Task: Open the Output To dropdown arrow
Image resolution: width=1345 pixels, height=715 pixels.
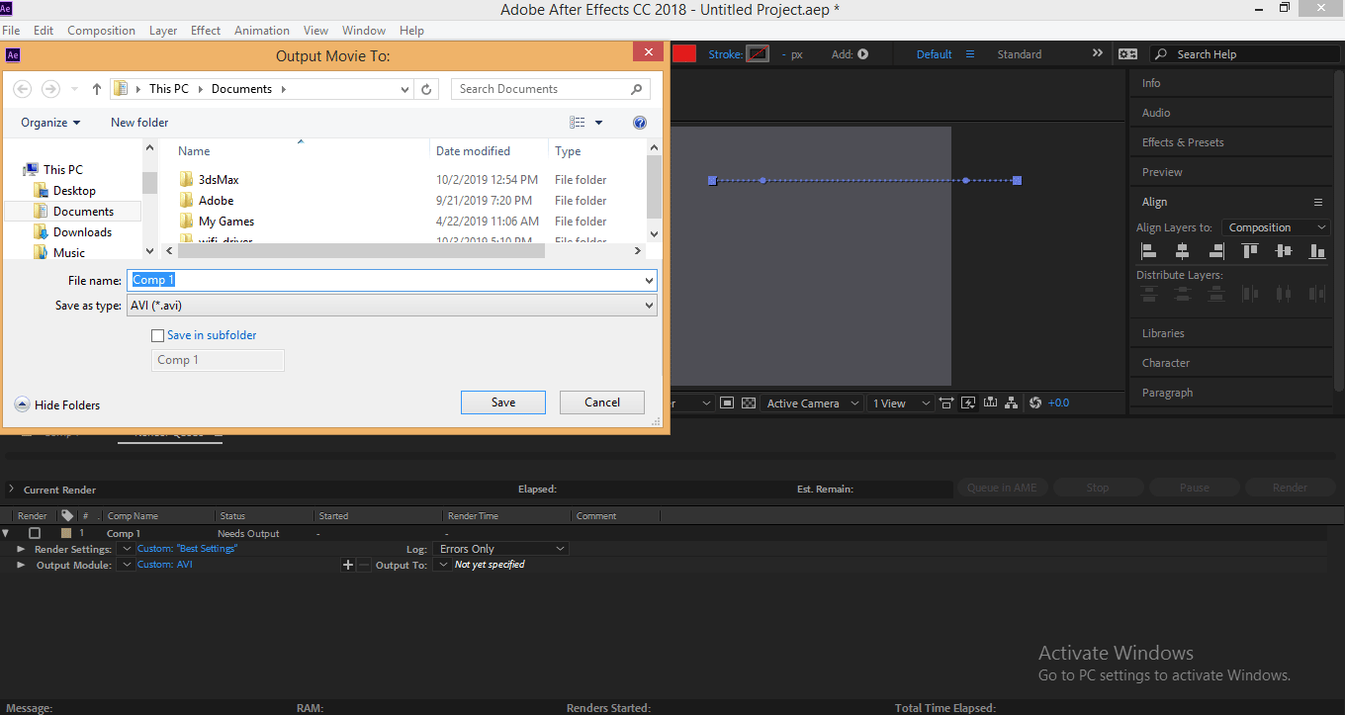Action: point(443,565)
